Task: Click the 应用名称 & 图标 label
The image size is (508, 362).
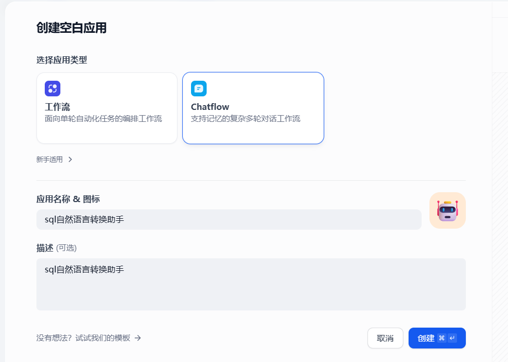Action: (x=68, y=199)
